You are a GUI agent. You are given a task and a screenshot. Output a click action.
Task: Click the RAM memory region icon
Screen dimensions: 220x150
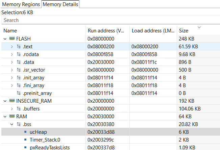12,117
